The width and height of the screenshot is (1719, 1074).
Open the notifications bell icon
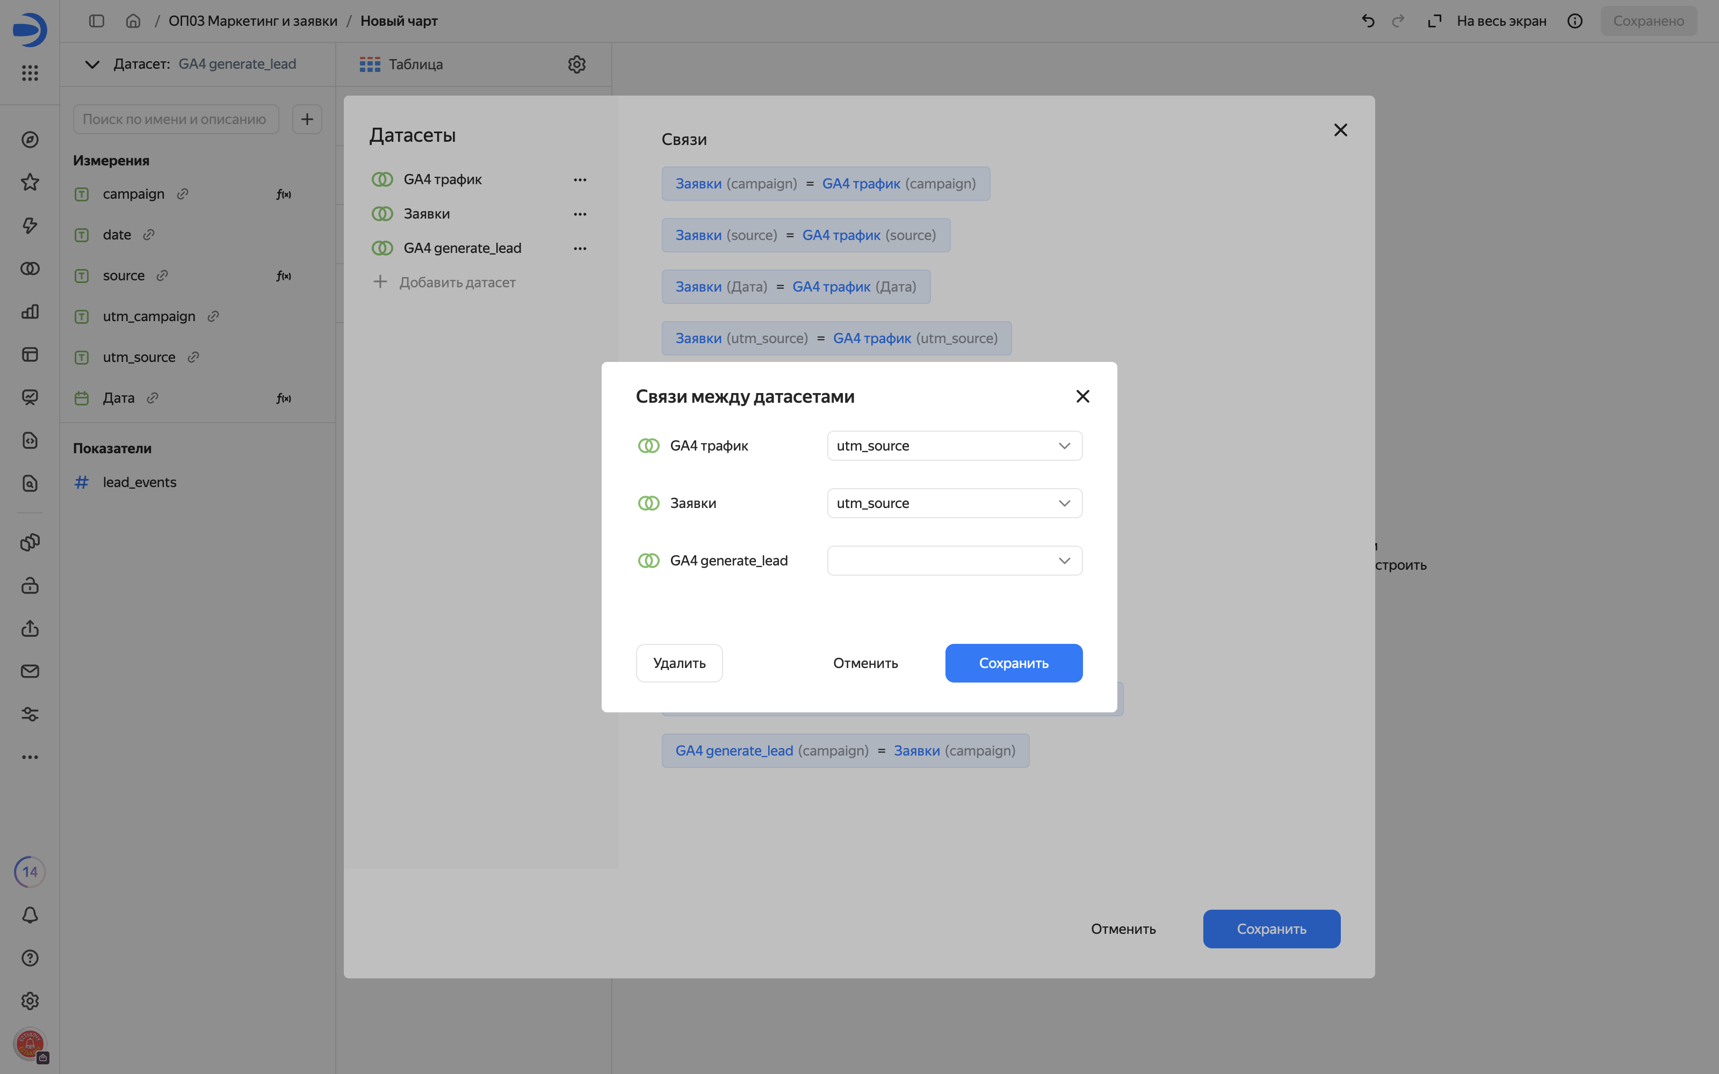click(30, 915)
